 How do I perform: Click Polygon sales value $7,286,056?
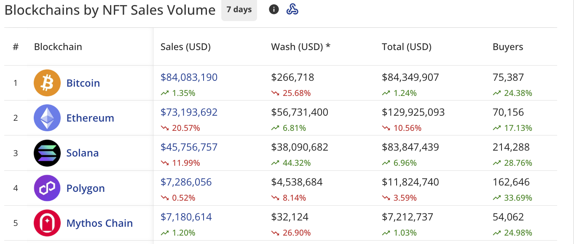(x=186, y=182)
